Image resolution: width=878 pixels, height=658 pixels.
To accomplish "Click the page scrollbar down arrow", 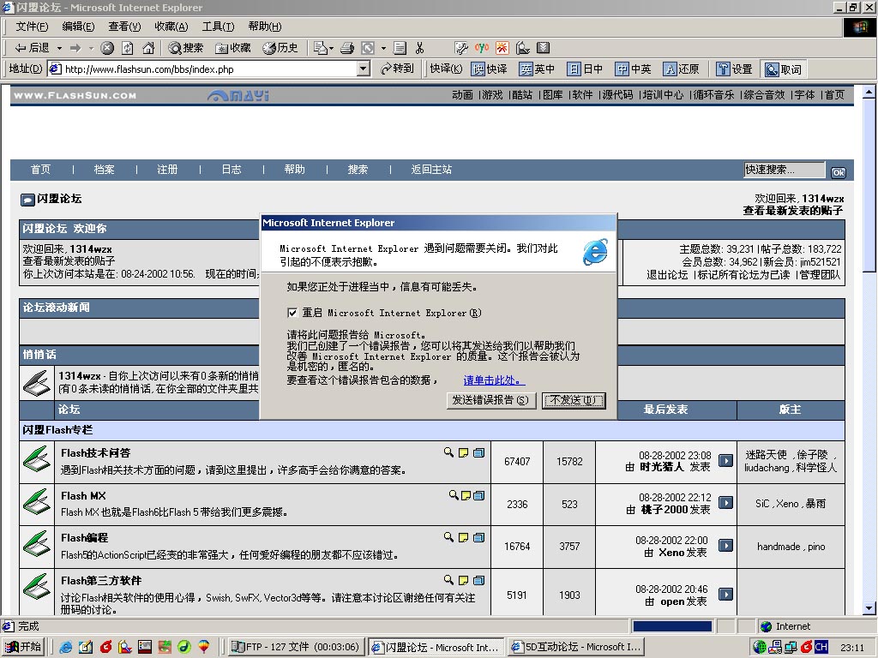I will point(869,608).
